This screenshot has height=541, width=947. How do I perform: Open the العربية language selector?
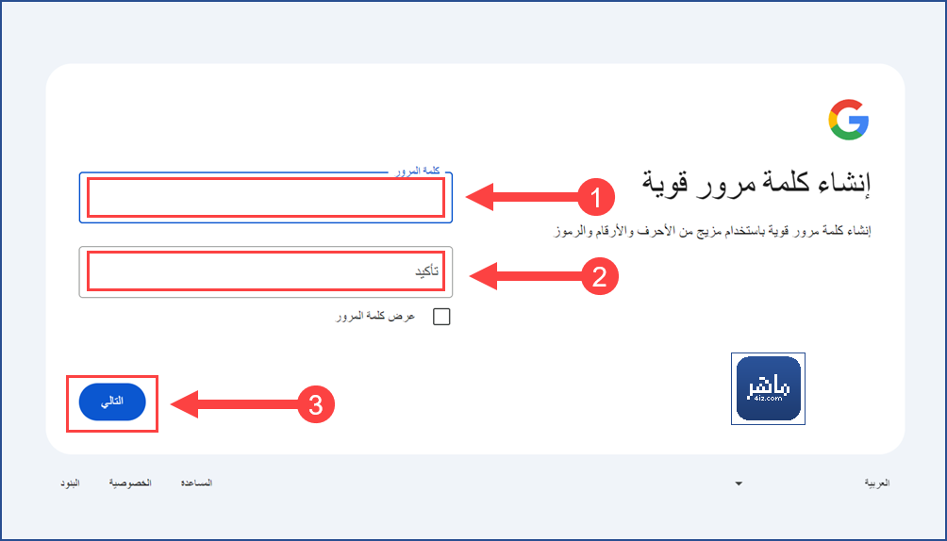pyautogui.click(x=877, y=483)
